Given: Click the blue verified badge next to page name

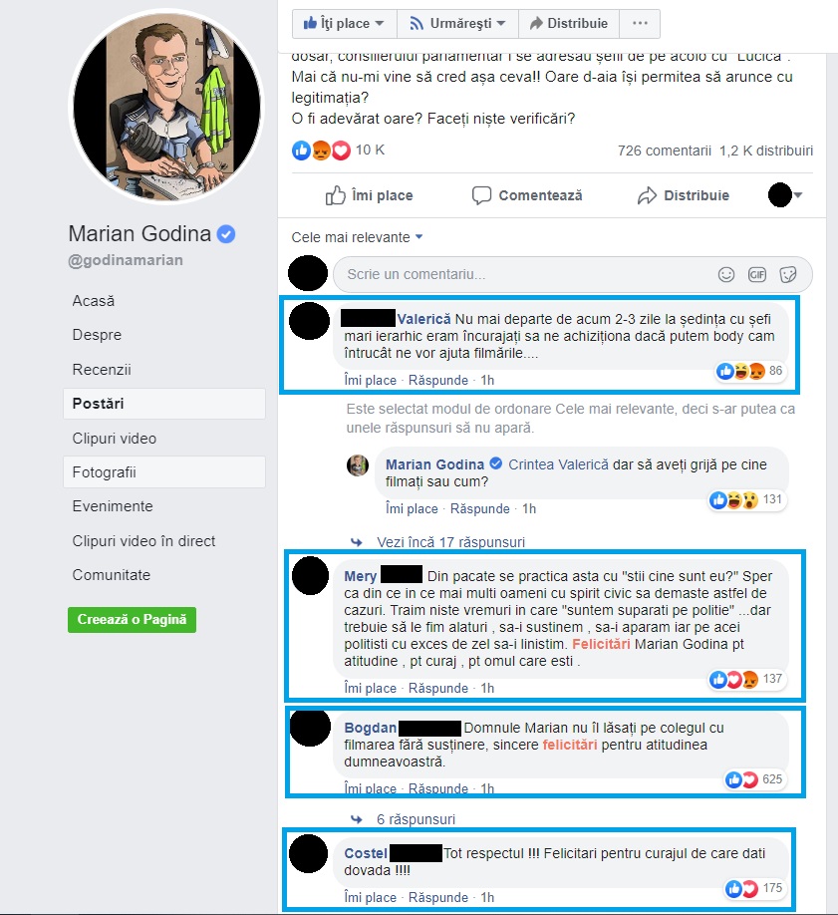Looking at the screenshot, I should pos(226,234).
